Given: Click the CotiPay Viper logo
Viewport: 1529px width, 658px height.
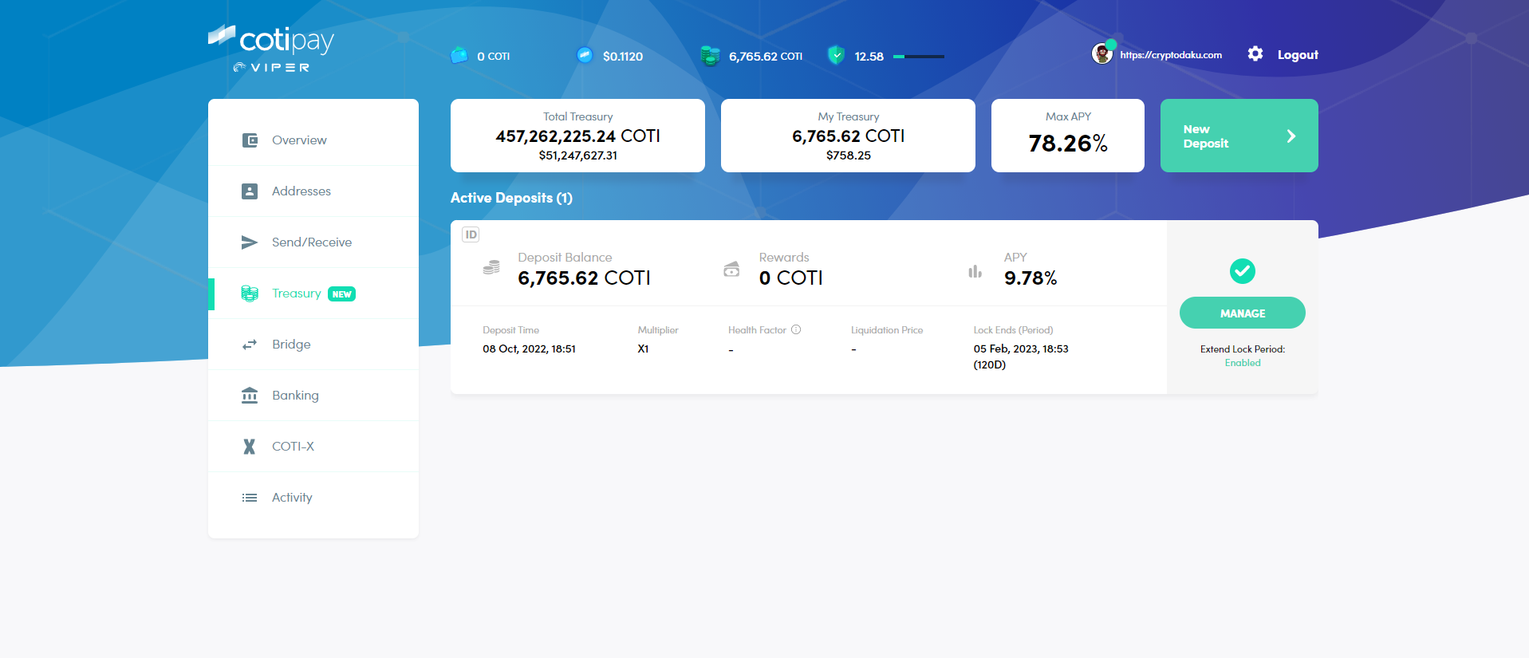Looking at the screenshot, I should (271, 49).
